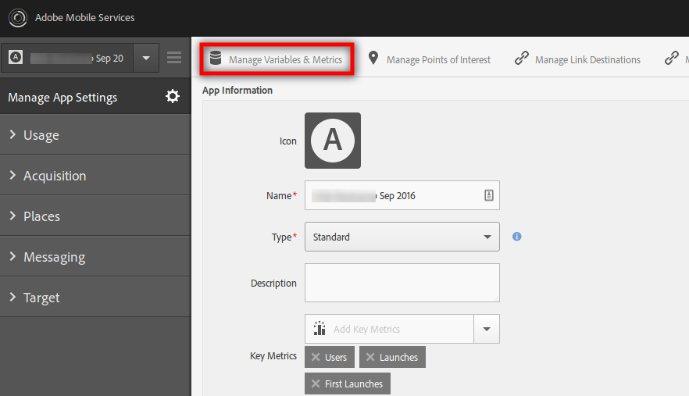Click the Adobe Mobile Services logo icon

(17, 17)
